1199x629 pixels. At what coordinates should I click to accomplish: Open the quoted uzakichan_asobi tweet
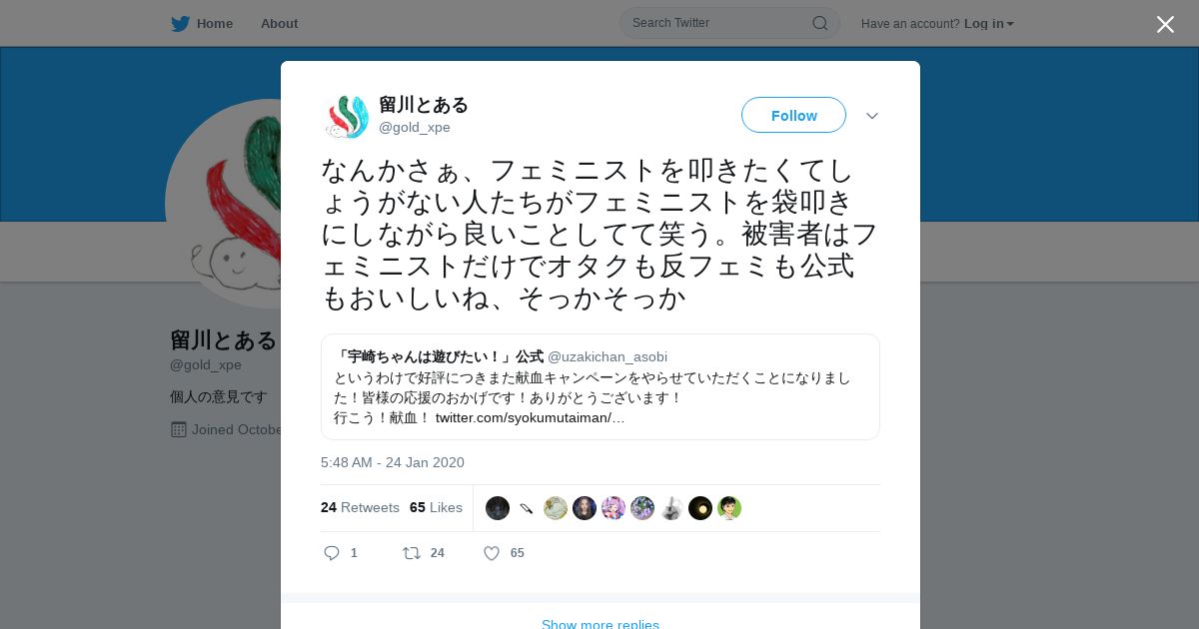[x=600, y=386]
